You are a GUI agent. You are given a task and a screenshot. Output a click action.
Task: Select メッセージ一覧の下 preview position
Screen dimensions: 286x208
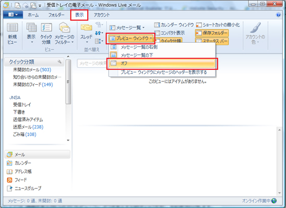click(162, 55)
